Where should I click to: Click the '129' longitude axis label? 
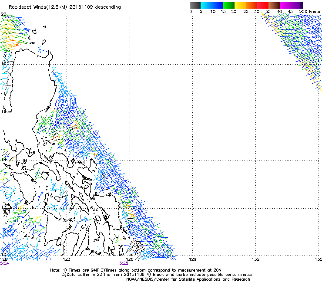(192, 259)
